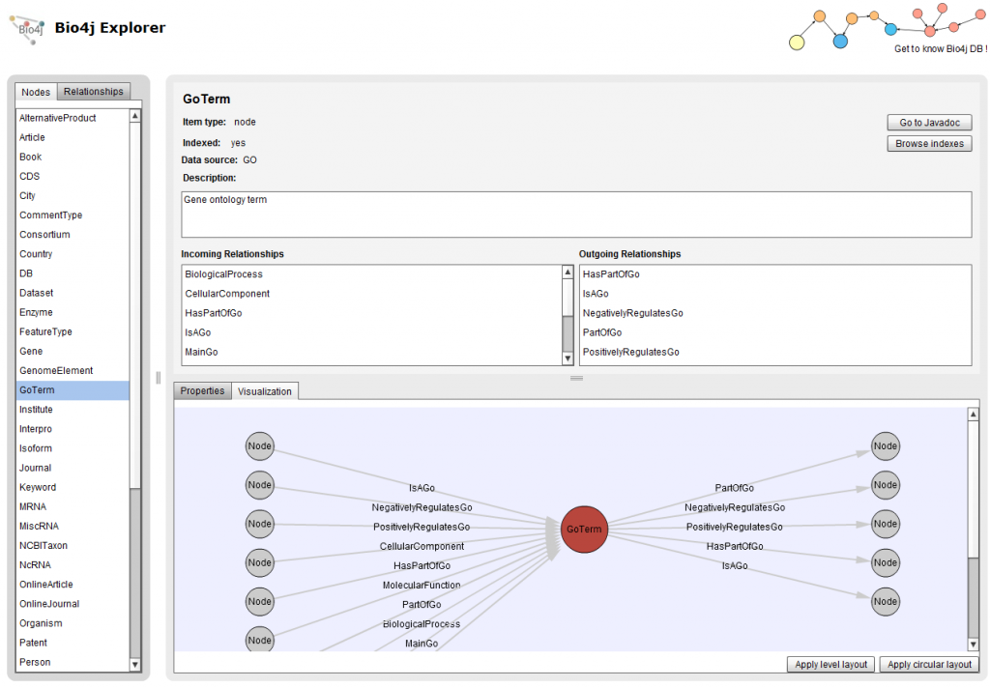Select PositivelyRegulatesGo in Outgoing Relationships

[x=774, y=352]
